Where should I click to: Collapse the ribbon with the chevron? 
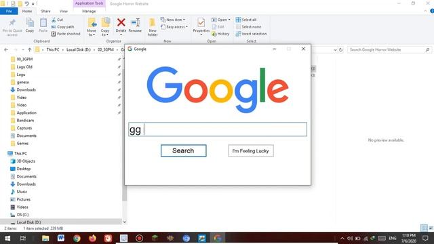point(425,11)
